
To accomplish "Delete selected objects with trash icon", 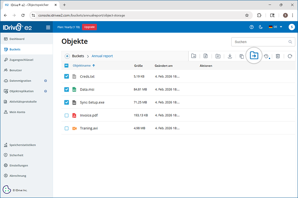I will tap(278, 56).
